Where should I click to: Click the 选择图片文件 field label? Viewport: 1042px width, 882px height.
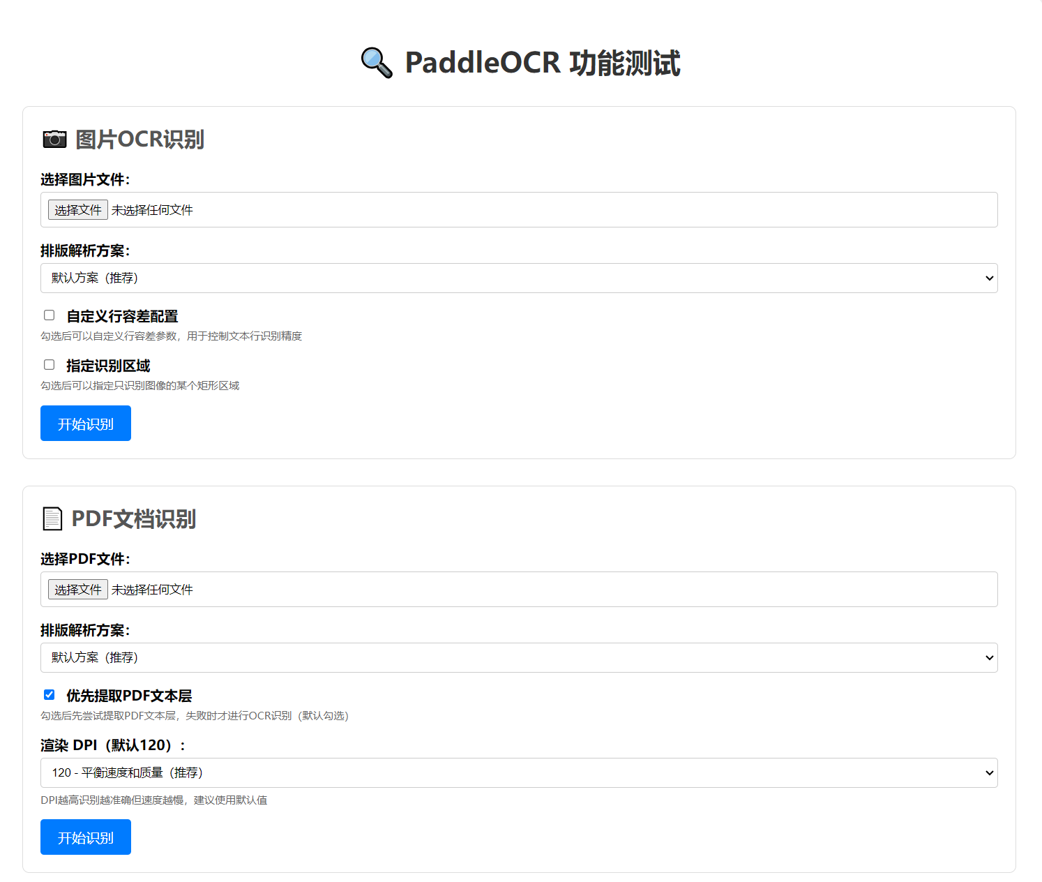pos(85,180)
